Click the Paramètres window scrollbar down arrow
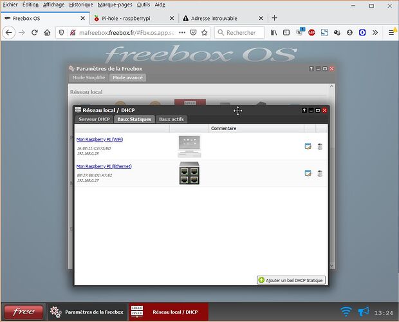 tap(331, 265)
